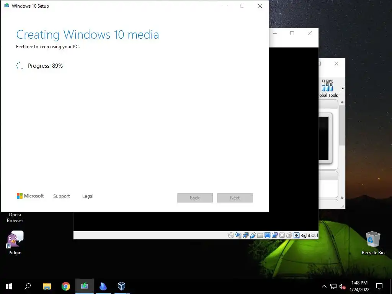Screen dimensions: 392x294
Task: Click the Microsoft logo in Setup window
Action: pyautogui.click(x=30, y=196)
